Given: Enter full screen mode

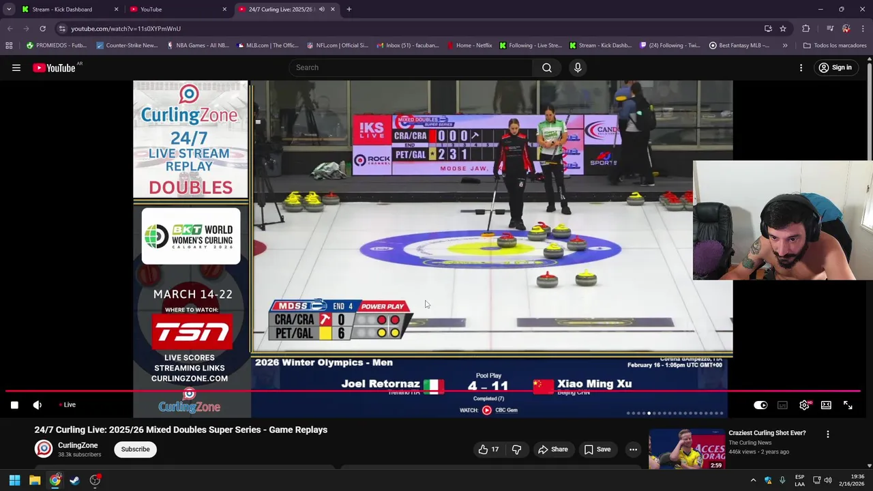Looking at the screenshot, I should (848, 405).
